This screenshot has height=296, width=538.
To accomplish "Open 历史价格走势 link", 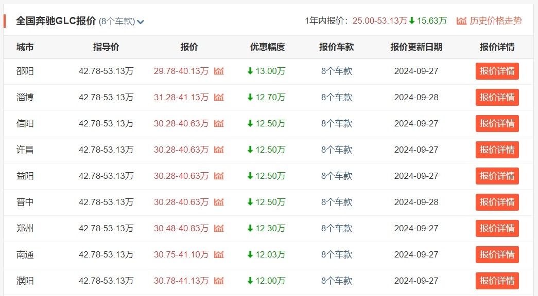I will (x=495, y=21).
